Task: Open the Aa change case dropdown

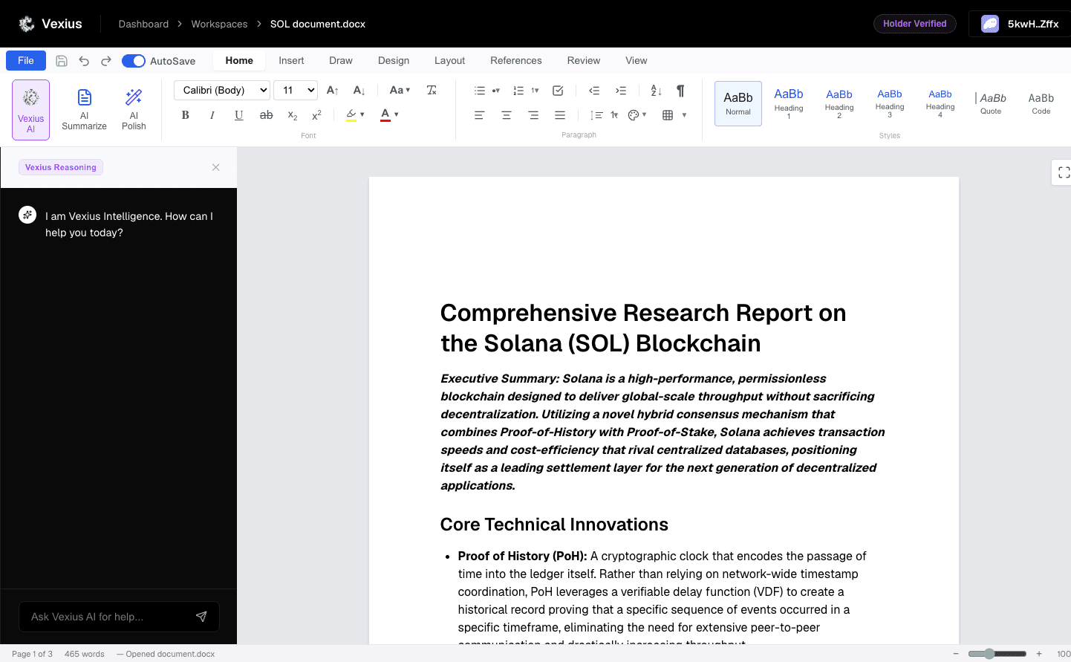Action: (x=400, y=90)
